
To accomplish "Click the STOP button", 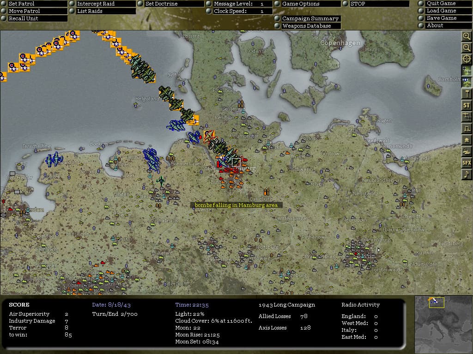I will point(376,4).
